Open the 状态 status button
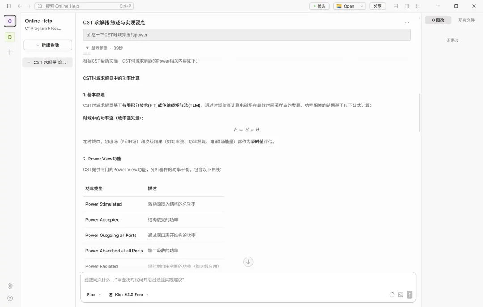 [x=319, y=6]
